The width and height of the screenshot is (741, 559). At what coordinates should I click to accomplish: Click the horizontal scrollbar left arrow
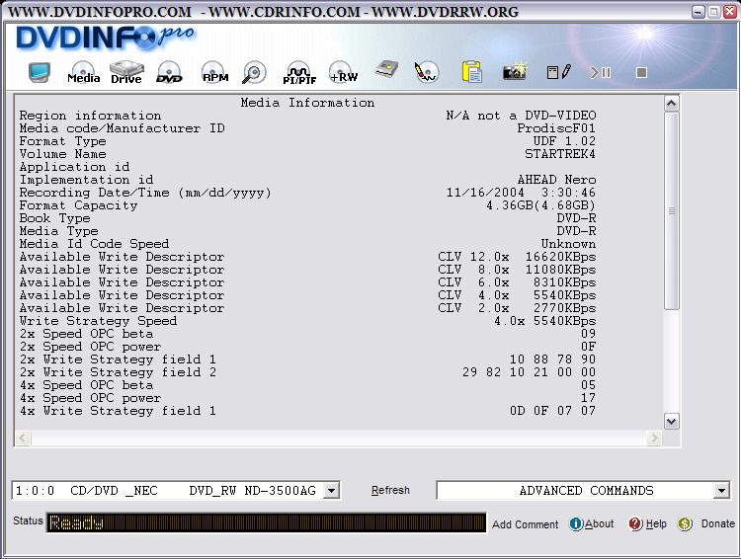(x=23, y=439)
